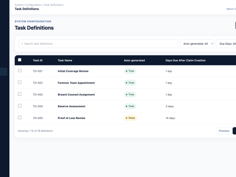The height and width of the screenshot is (177, 236).
Task: Click the False badge for Proof of Loss Review
Action: pyautogui.click(x=130, y=118)
